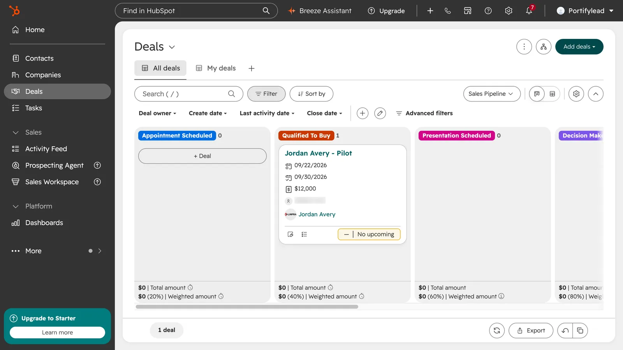
Task: Click the deals Search input field
Action: 189,94
